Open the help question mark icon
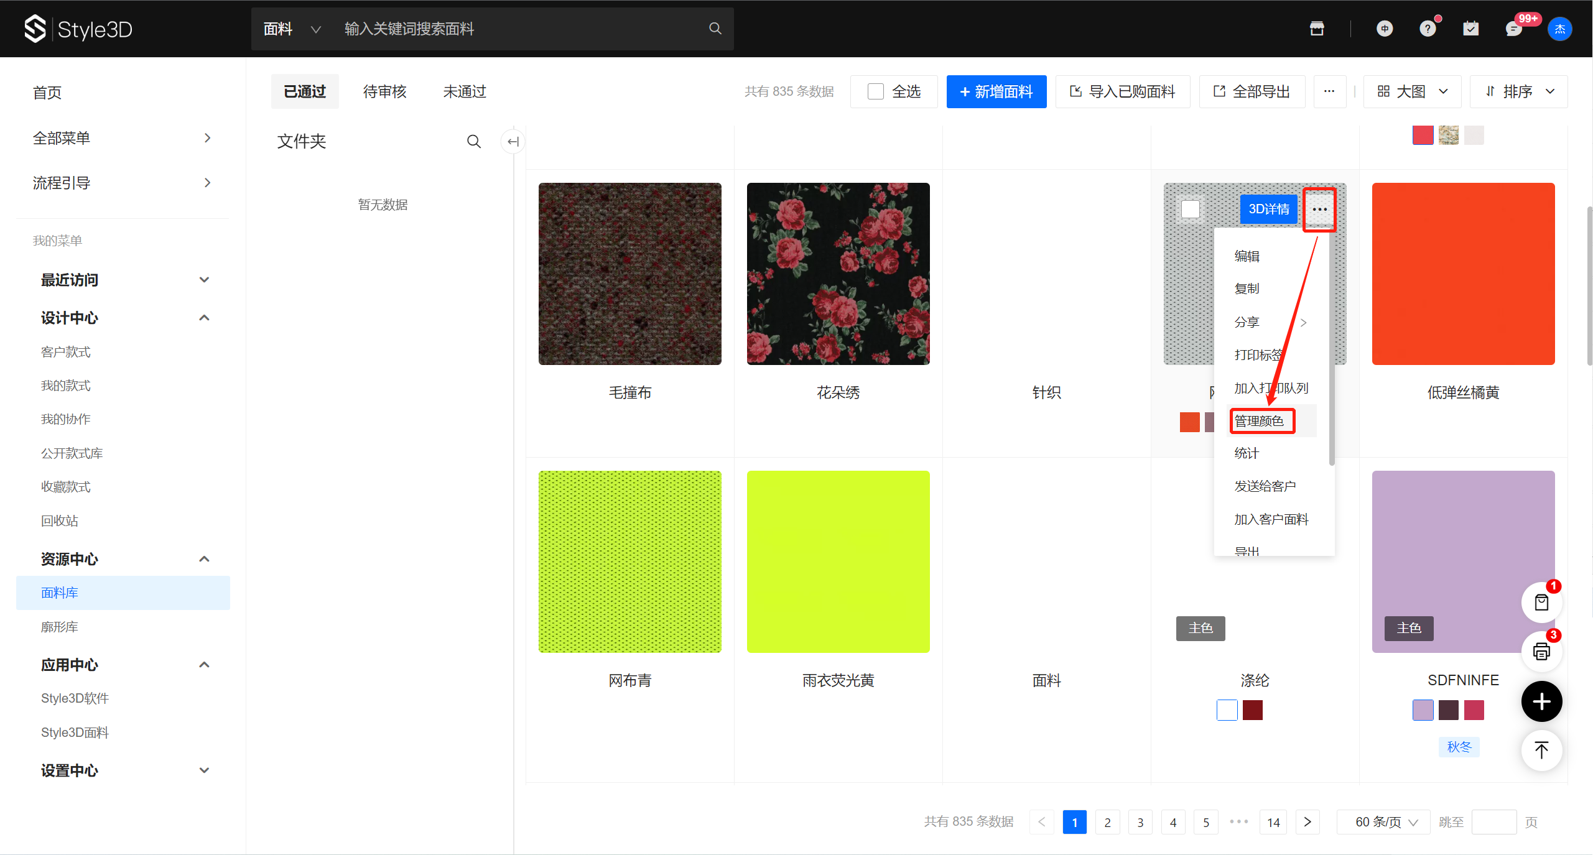The height and width of the screenshot is (855, 1593). click(x=1428, y=29)
